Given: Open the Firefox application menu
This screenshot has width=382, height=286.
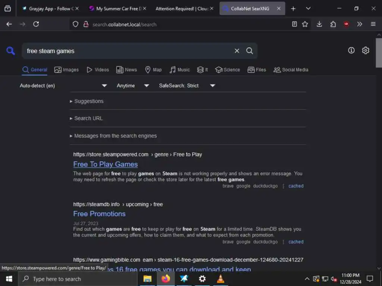Looking at the screenshot, I should [373, 24].
